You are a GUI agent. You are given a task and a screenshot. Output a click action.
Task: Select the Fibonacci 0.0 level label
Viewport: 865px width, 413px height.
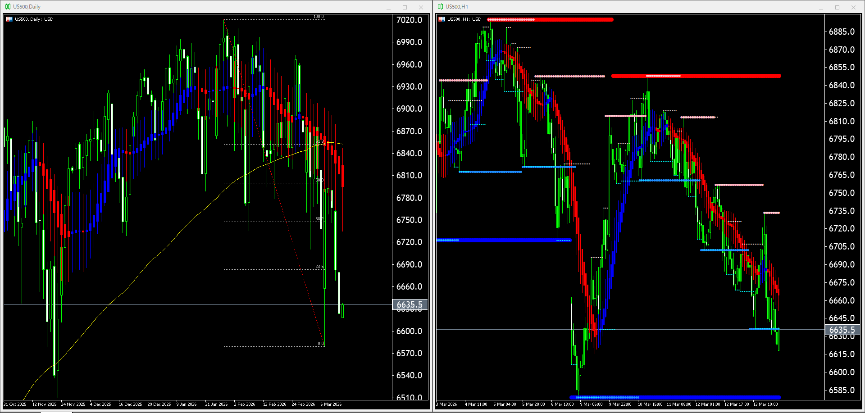click(321, 344)
